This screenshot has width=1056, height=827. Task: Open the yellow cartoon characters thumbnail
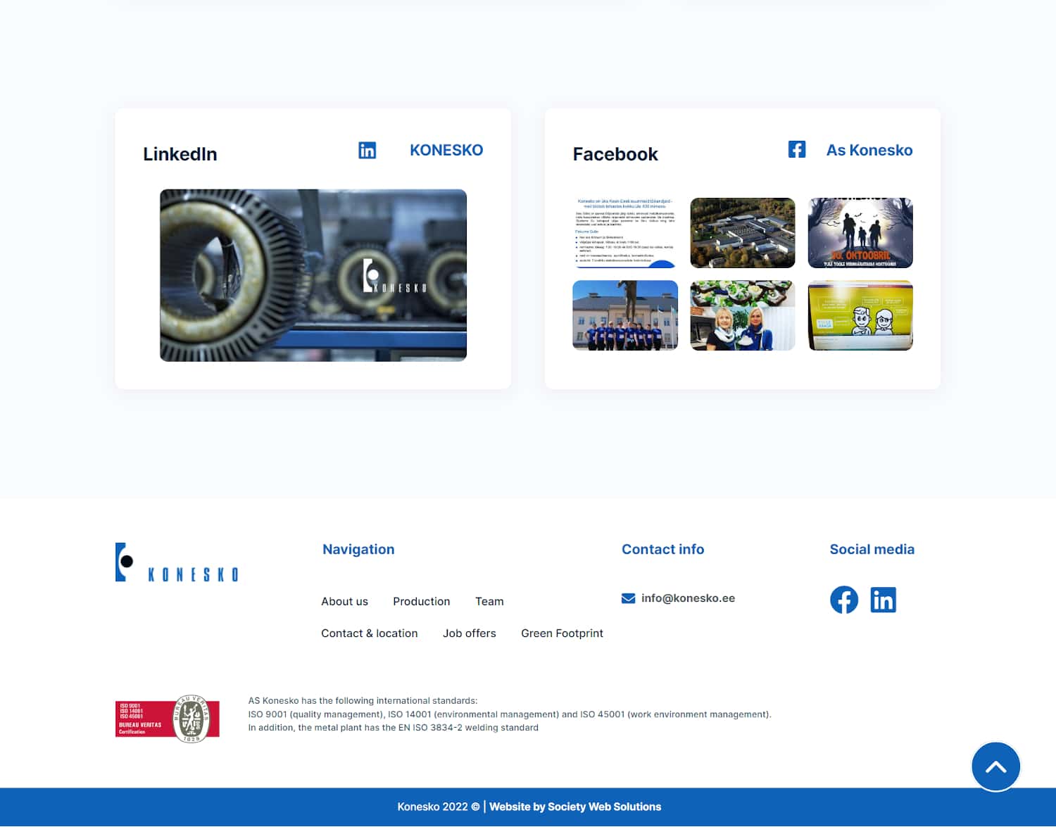coord(860,315)
